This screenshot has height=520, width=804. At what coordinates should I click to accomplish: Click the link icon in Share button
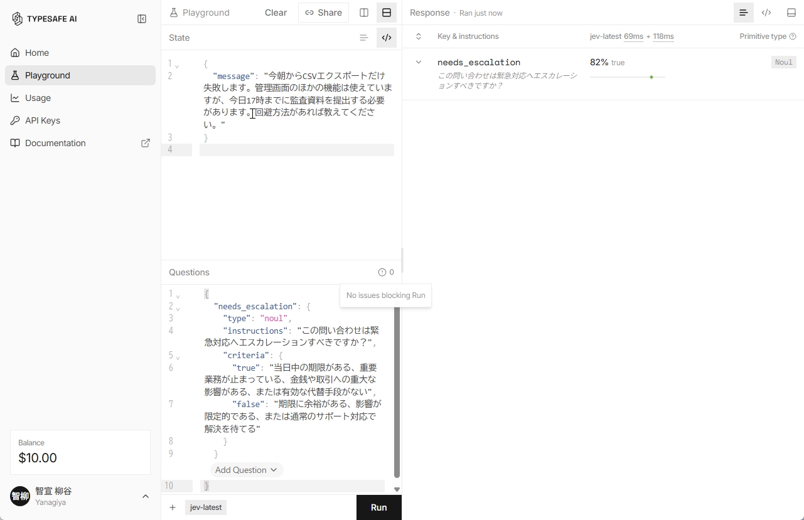pos(309,13)
